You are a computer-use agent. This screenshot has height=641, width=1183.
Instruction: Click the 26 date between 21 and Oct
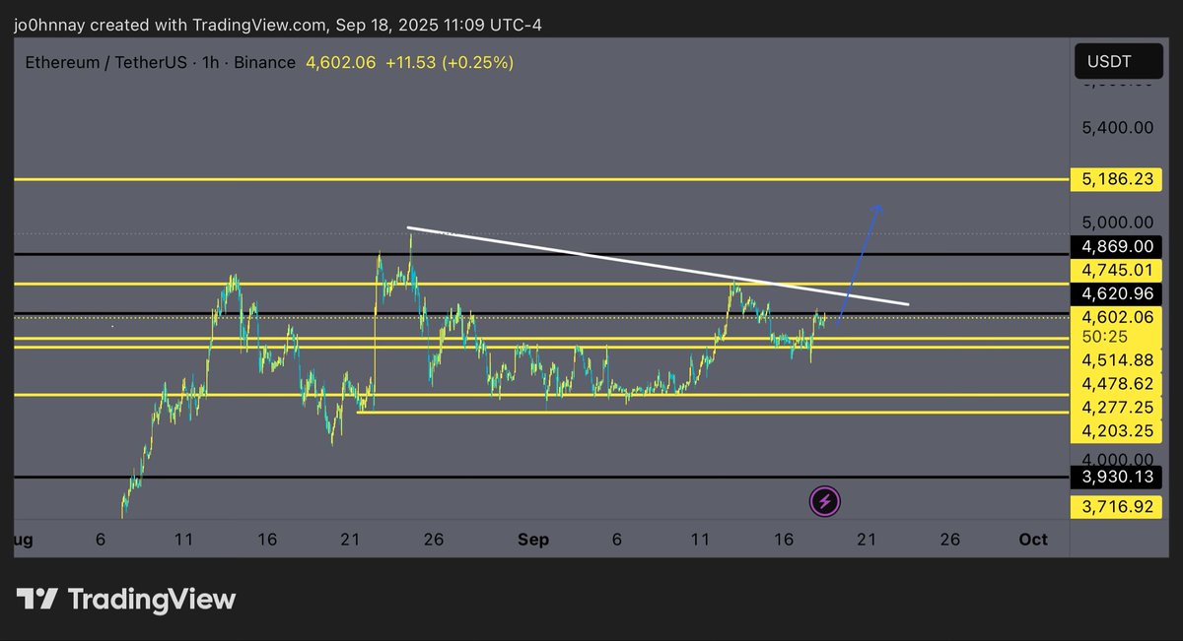tap(950, 540)
